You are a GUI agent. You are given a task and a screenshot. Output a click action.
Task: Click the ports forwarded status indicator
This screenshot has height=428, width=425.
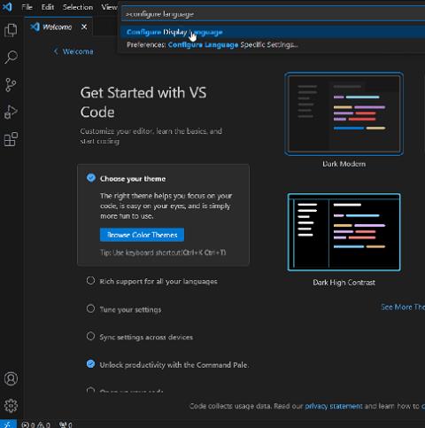pyautogui.click(x=66, y=424)
